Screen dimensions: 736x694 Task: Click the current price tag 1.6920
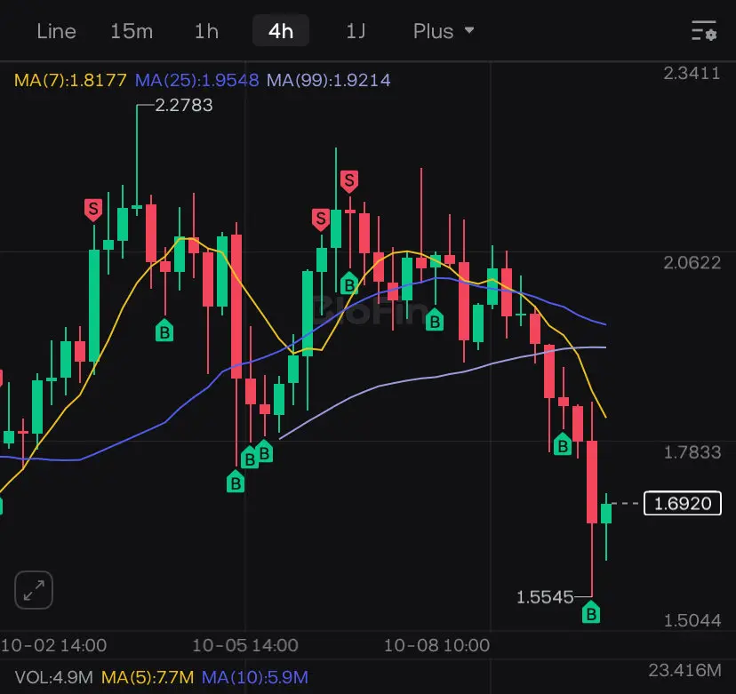(x=683, y=504)
